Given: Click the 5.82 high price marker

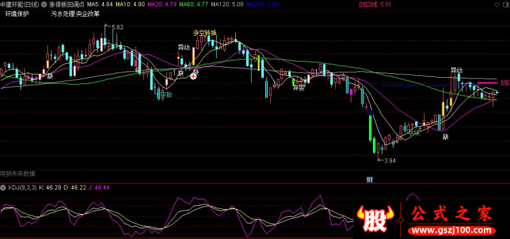Looking at the screenshot, I should (117, 27).
